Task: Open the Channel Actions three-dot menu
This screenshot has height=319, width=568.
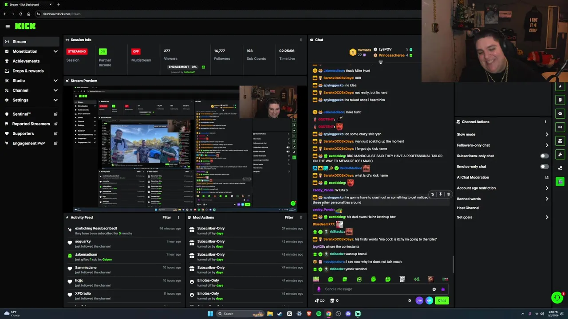Action: (x=545, y=122)
